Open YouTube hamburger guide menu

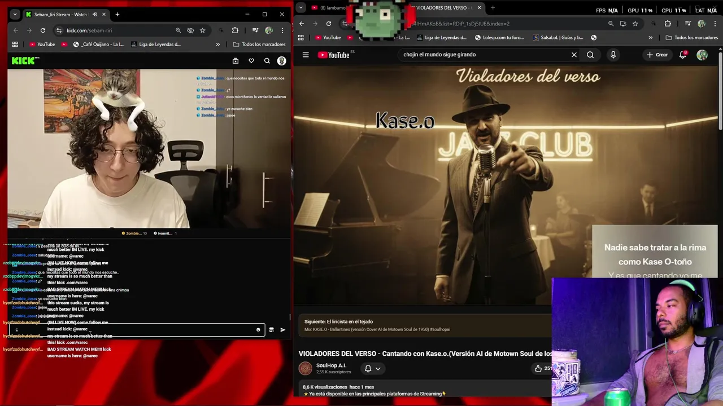click(x=306, y=55)
